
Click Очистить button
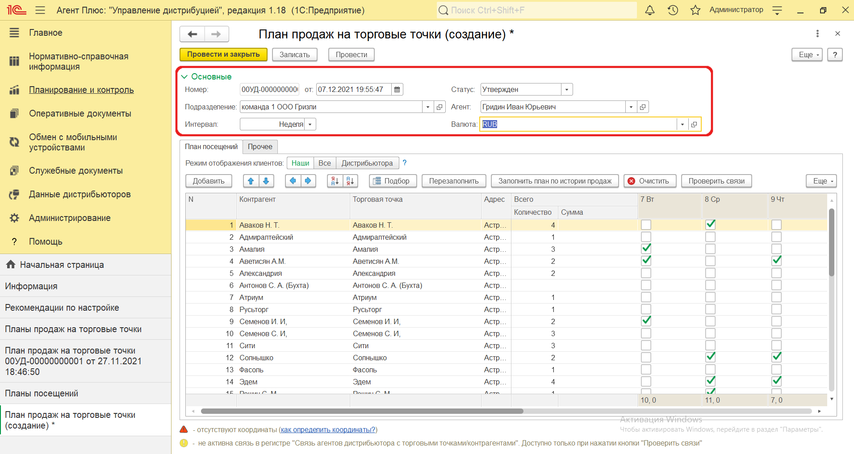point(650,181)
